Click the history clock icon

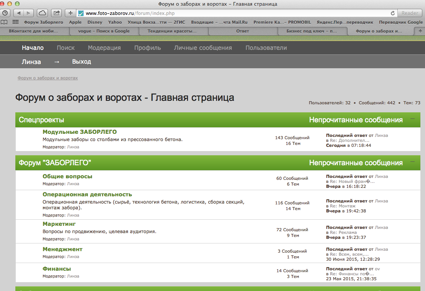click(5, 13)
